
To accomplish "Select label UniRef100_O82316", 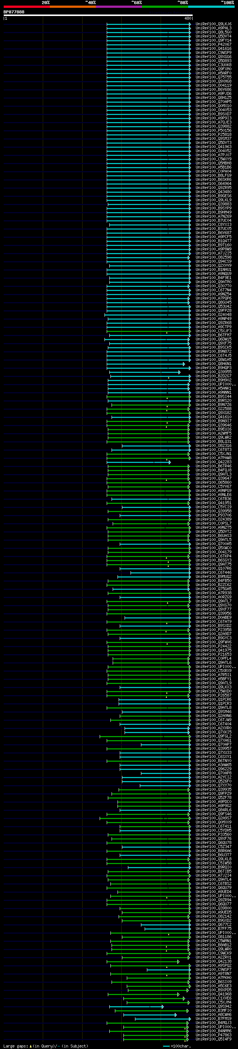I will pos(213,445).
